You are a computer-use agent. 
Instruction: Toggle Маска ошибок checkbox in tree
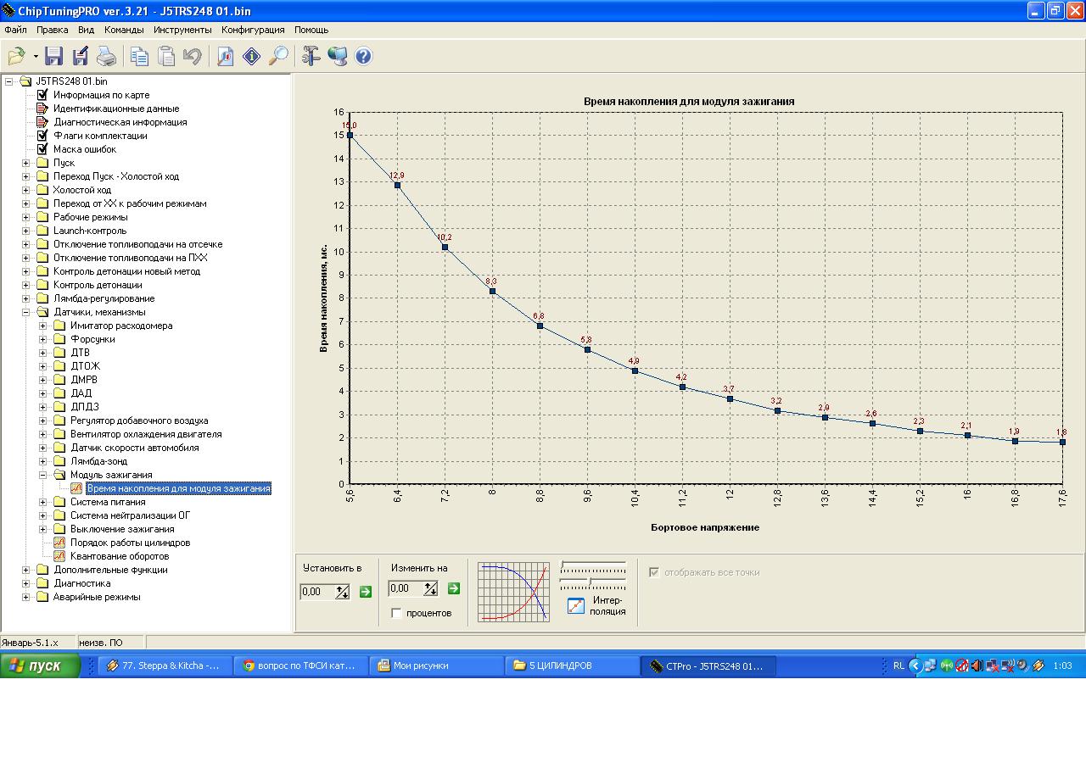pyautogui.click(x=42, y=149)
